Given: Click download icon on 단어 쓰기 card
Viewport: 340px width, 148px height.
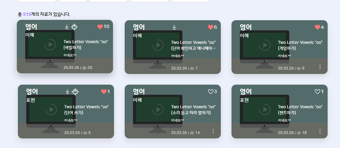Looking at the screenshot, I should [x=67, y=92].
